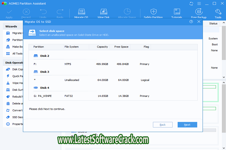Screen dimensions: 226x150
Task: Click the down arrow of the partition list scrollbar
Action: coord(224,77)
